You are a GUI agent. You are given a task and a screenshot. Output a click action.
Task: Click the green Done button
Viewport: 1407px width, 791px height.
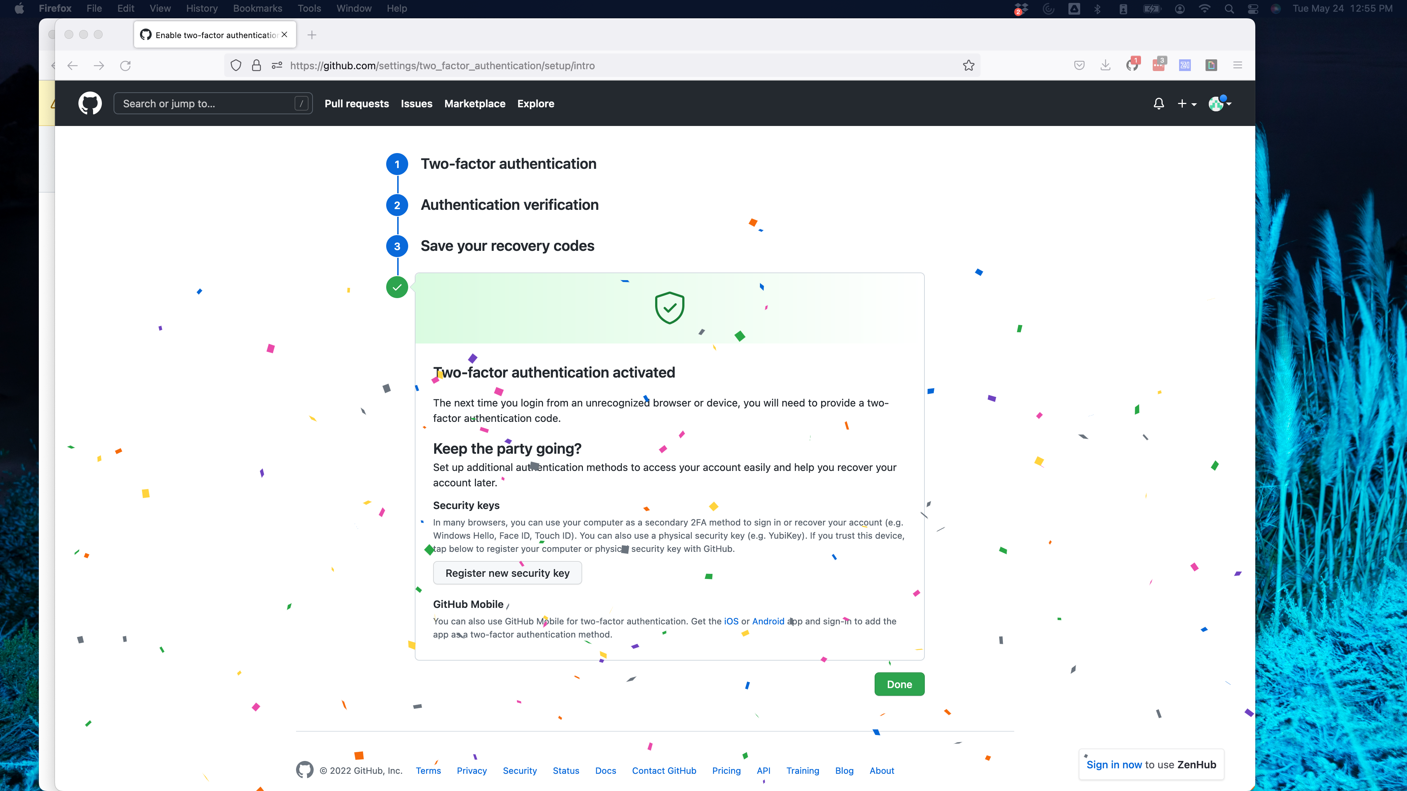tap(899, 684)
